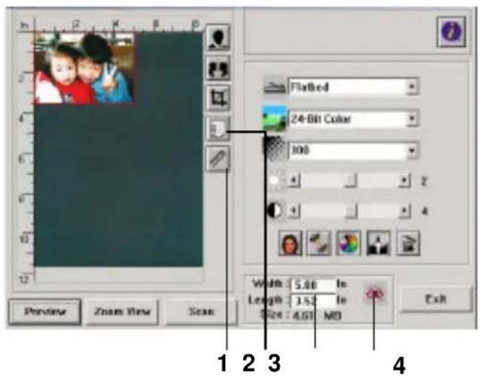This screenshot has height=377, width=481.
Task: Click the brightness slider thumb
Action: coord(350,180)
